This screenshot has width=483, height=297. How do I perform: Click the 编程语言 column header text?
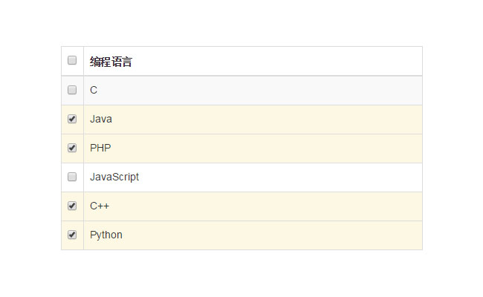pos(111,62)
